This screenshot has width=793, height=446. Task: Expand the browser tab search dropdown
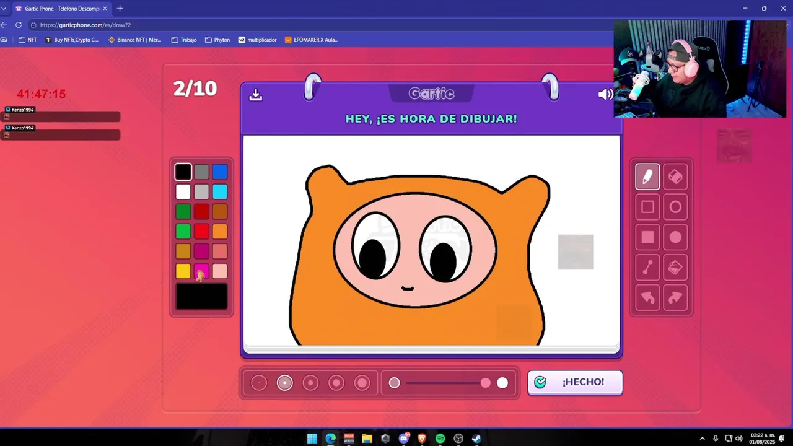click(x=4, y=9)
